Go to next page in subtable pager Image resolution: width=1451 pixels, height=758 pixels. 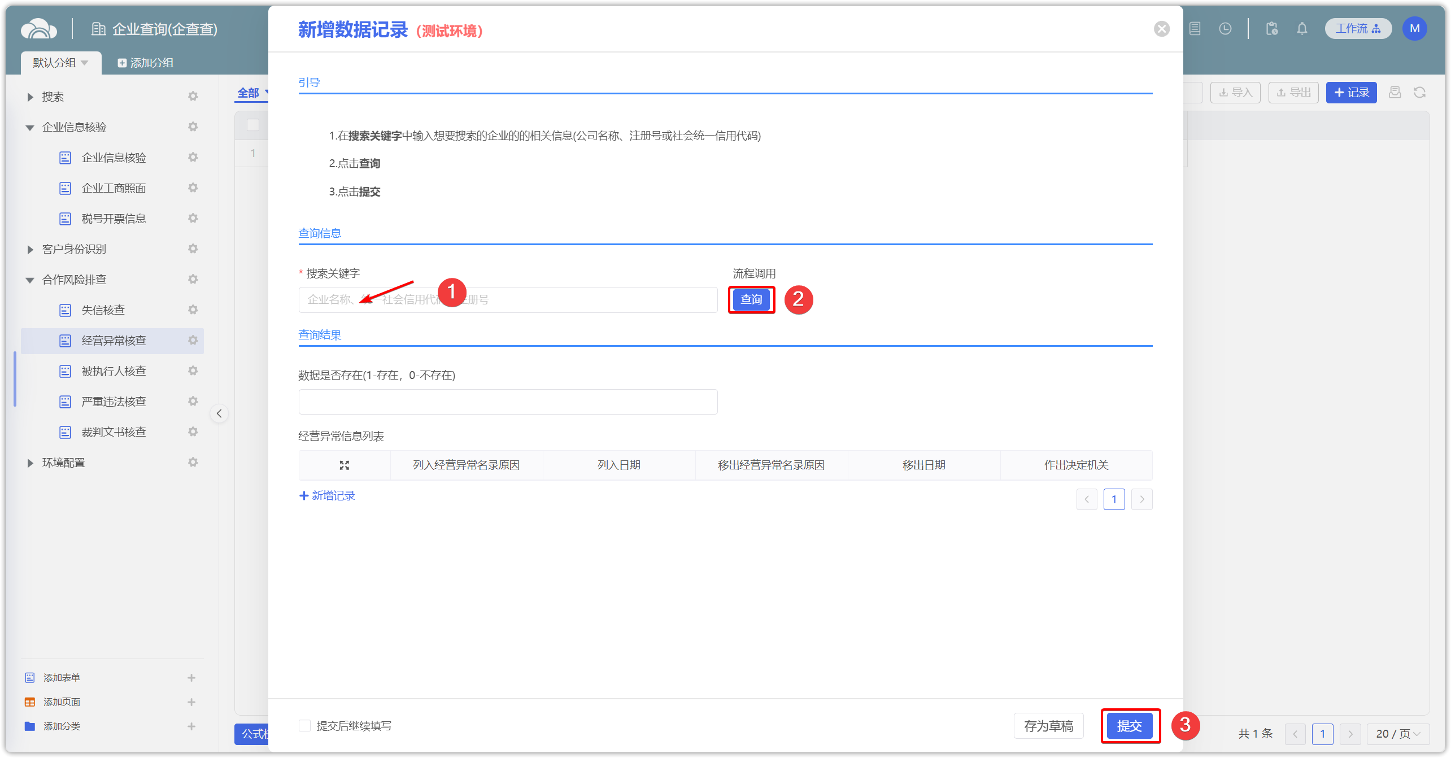1141,499
